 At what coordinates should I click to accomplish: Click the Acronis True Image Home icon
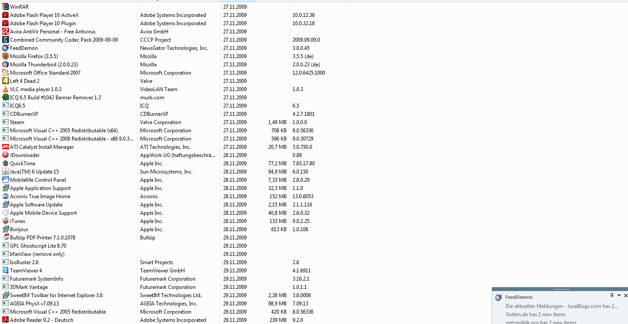(x=5, y=196)
